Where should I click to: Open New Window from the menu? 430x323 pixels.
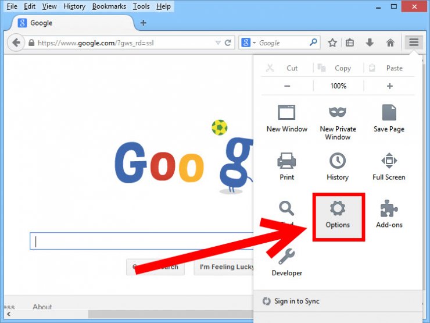[287, 118]
